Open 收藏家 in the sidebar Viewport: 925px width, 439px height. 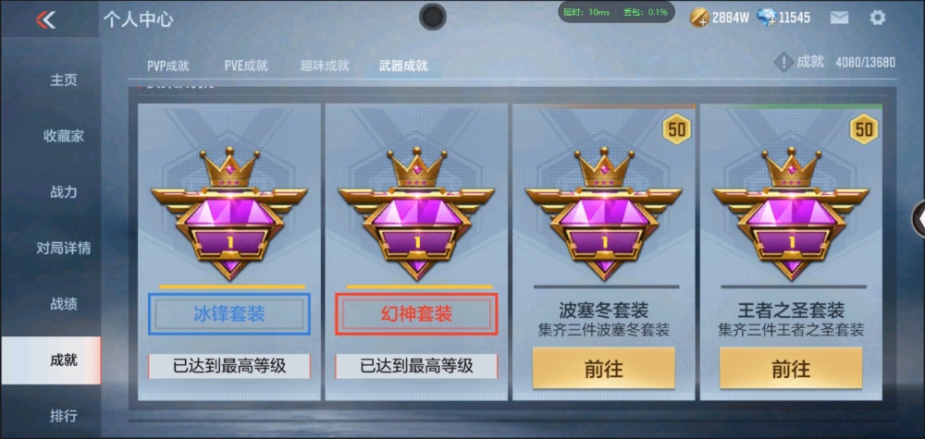[x=64, y=137]
